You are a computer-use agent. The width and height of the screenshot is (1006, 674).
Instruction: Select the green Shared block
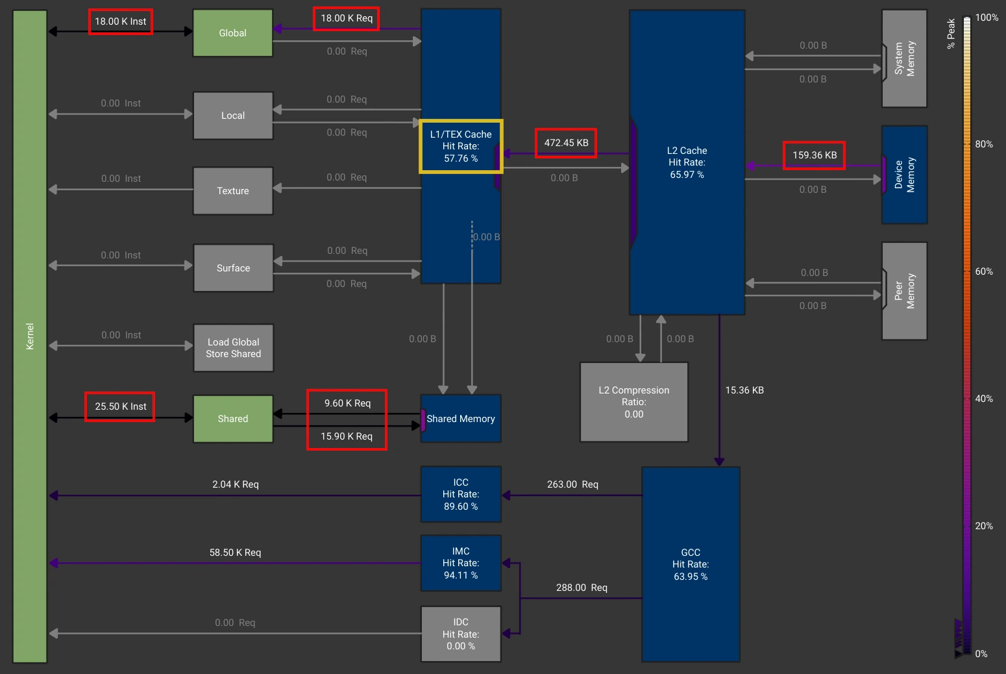233,419
